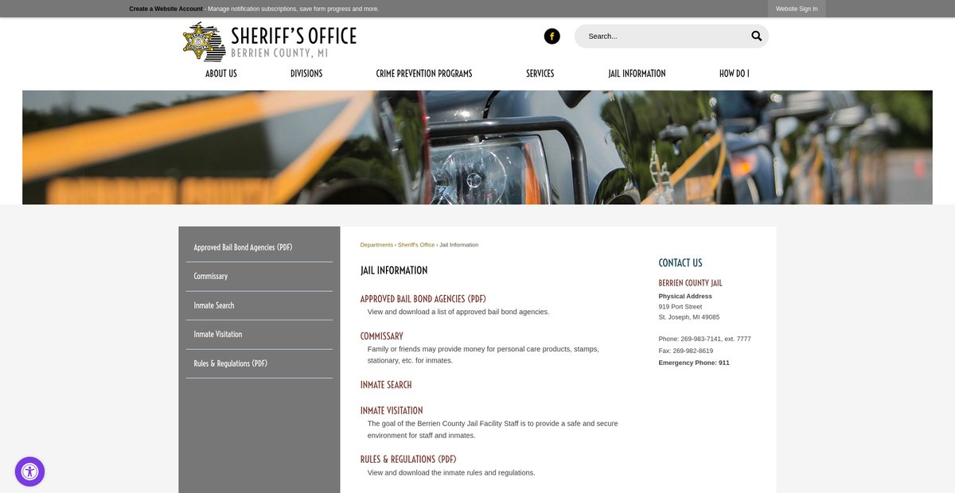Select Approved Bail Bond Agencies in the sidebar
Viewport: 955px width, 493px height.
pyautogui.click(x=259, y=247)
